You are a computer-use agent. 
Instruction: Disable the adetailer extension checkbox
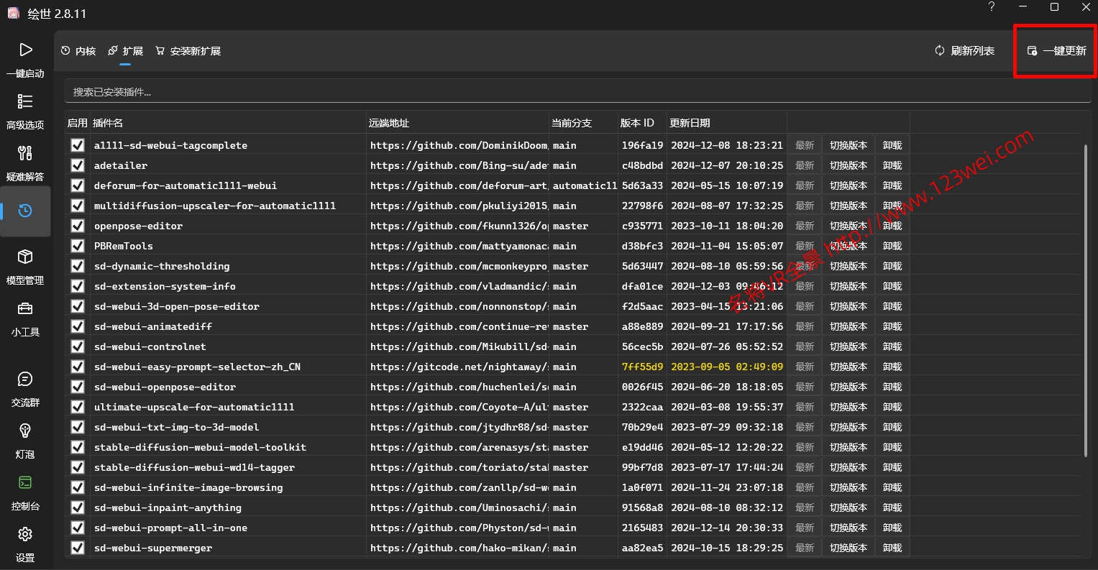78,165
